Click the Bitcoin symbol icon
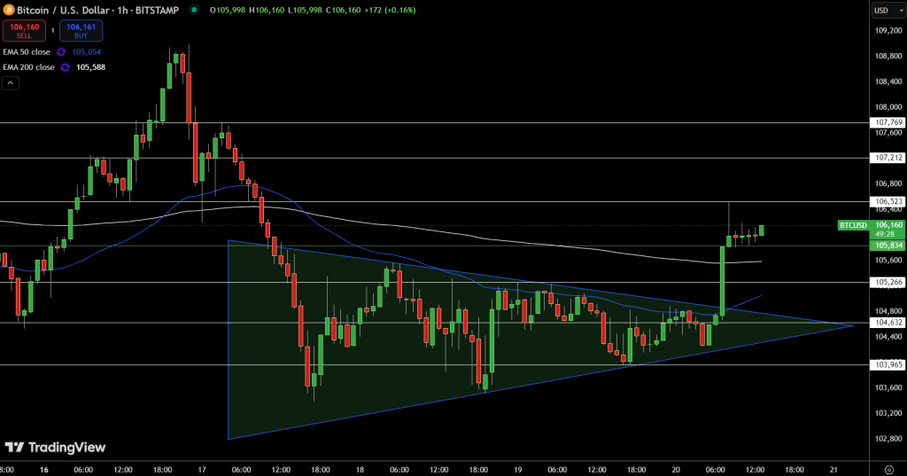 click(x=9, y=10)
